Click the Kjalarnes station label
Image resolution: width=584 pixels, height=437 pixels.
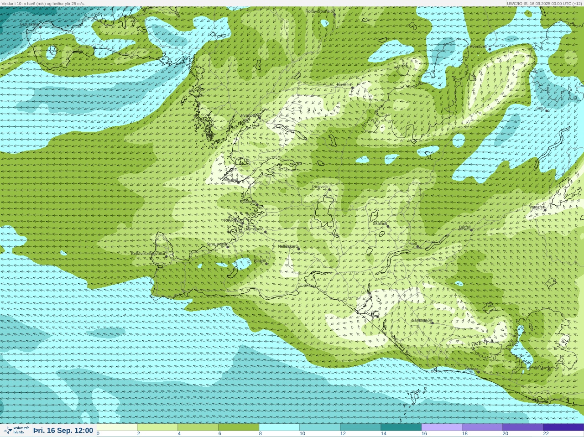pyautogui.click(x=248, y=201)
